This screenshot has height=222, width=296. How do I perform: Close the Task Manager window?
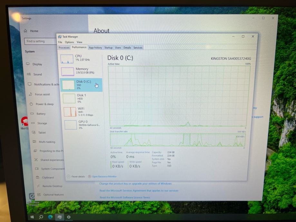tap(253, 36)
